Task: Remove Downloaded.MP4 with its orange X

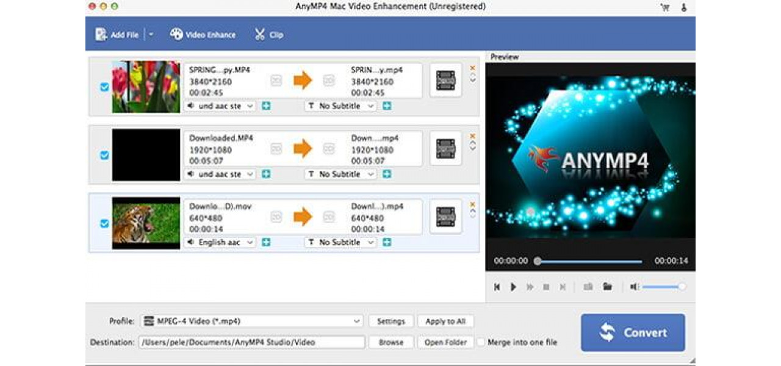Action: click(472, 136)
